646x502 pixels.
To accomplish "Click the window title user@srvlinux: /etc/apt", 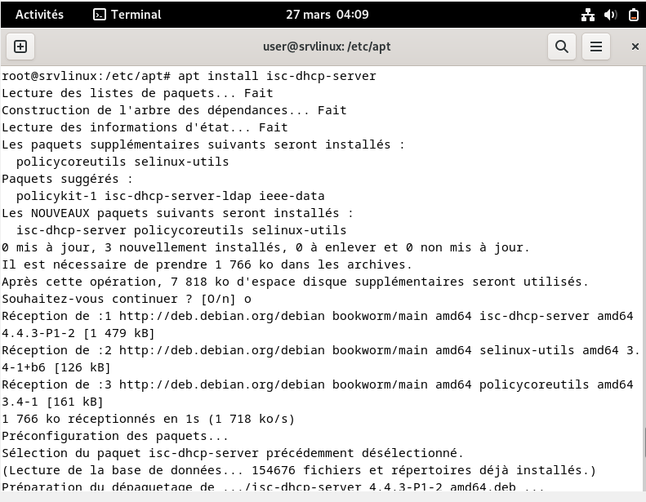I will coord(327,47).
